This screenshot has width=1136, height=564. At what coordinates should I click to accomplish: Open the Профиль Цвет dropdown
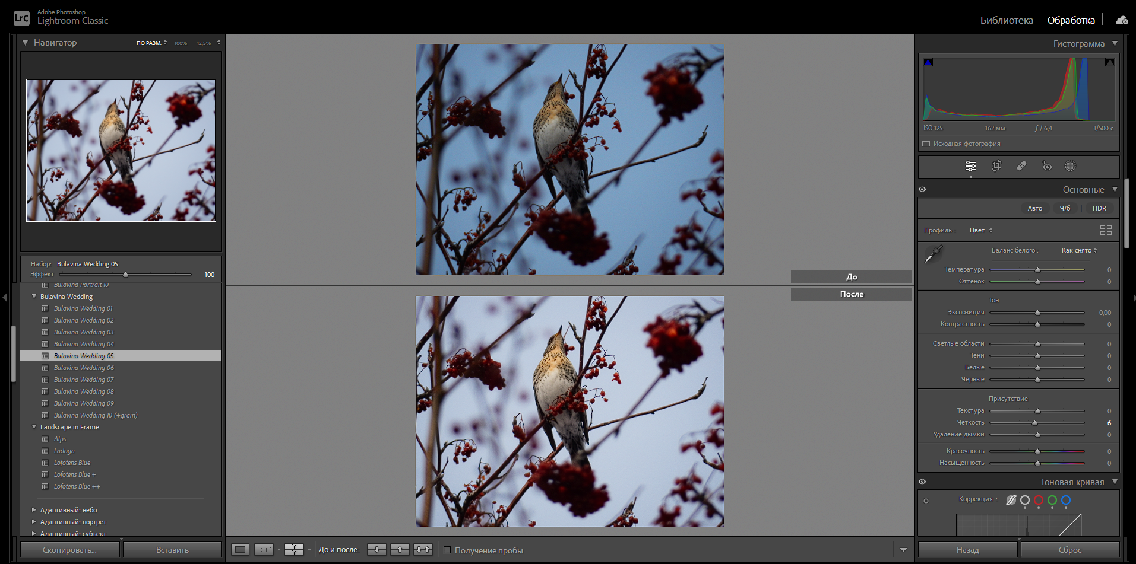[981, 230]
